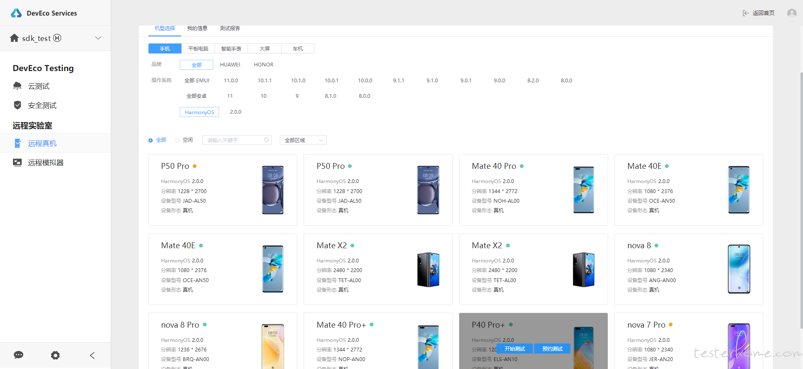Click the nova 7 Pro device title

coord(646,325)
